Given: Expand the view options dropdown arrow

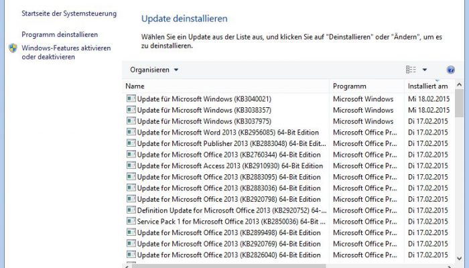Looking at the screenshot, I should click(x=424, y=70).
